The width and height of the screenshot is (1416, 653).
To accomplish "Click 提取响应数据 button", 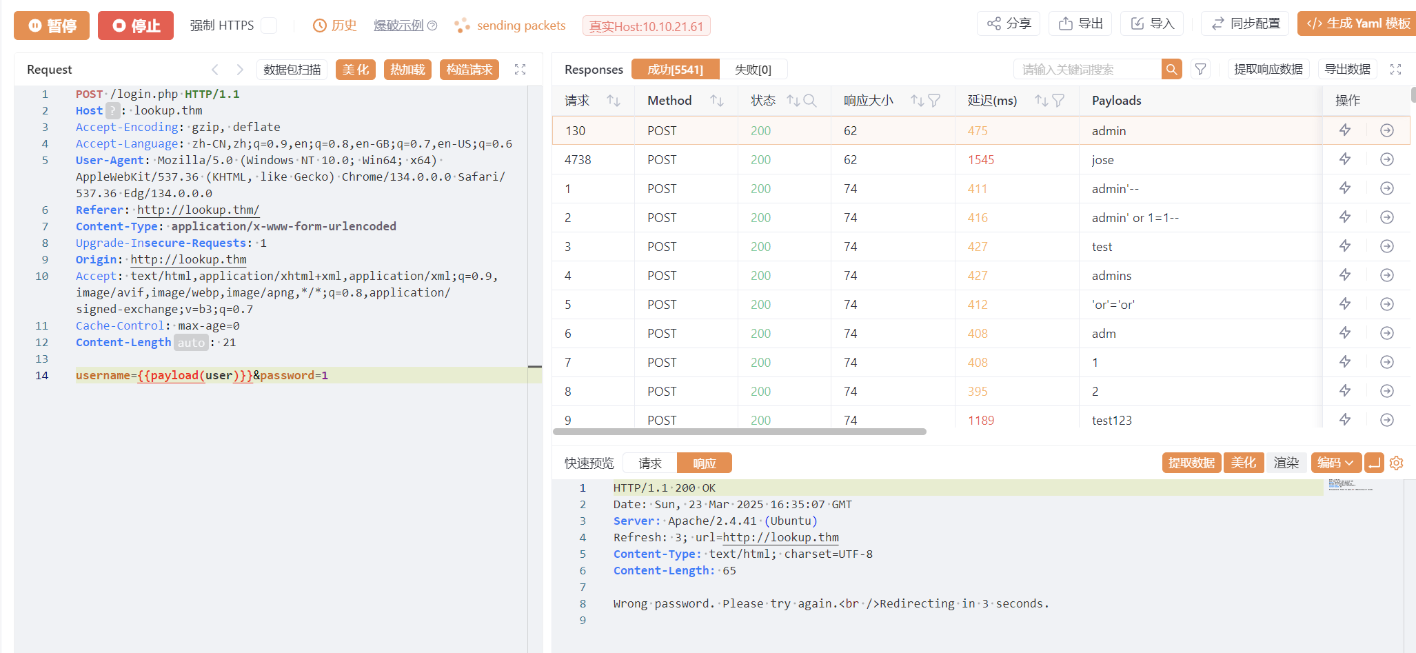I will (x=1268, y=70).
